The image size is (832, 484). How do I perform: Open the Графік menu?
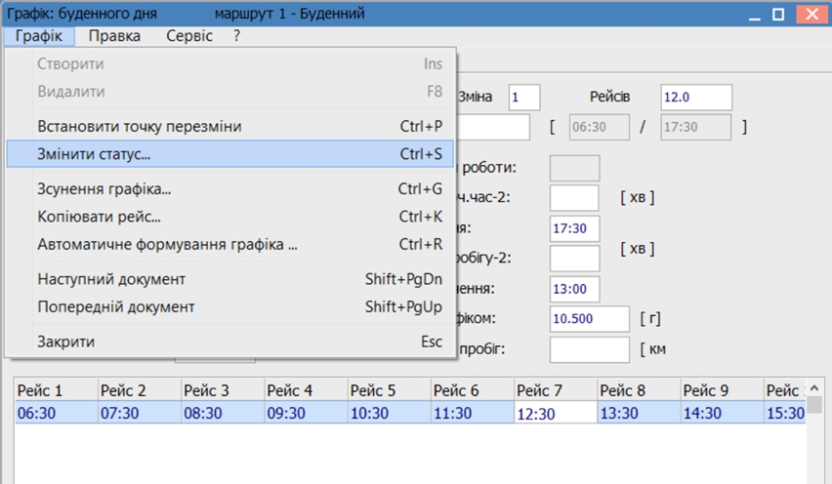point(39,36)
